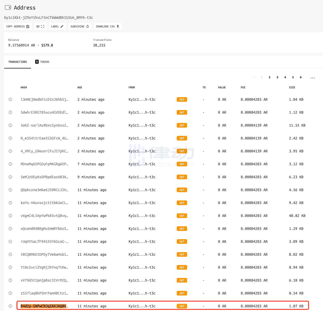Click clock icon of B4d2p-GNPwCN transaction row
The width and height of the screenshot is (323, 311).
click(10, 306)
